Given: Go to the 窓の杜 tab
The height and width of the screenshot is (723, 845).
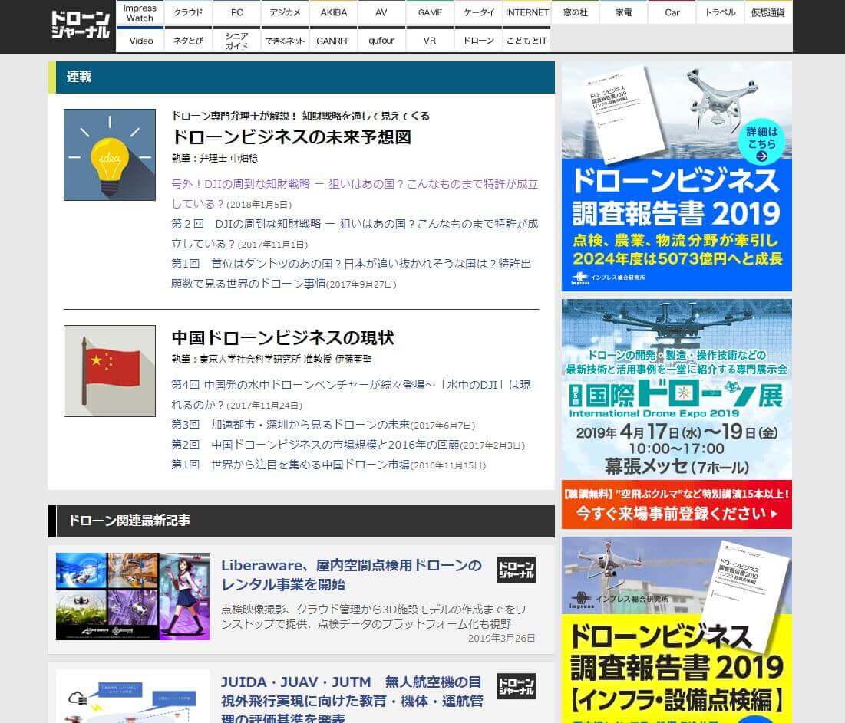Looking at the screenshot, I should [576, 13].
